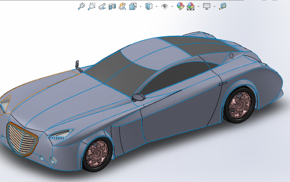Select the Zoom to Area tool
Image resolution: width=290 pixels, height=182 pixels.
coord(92,6)
